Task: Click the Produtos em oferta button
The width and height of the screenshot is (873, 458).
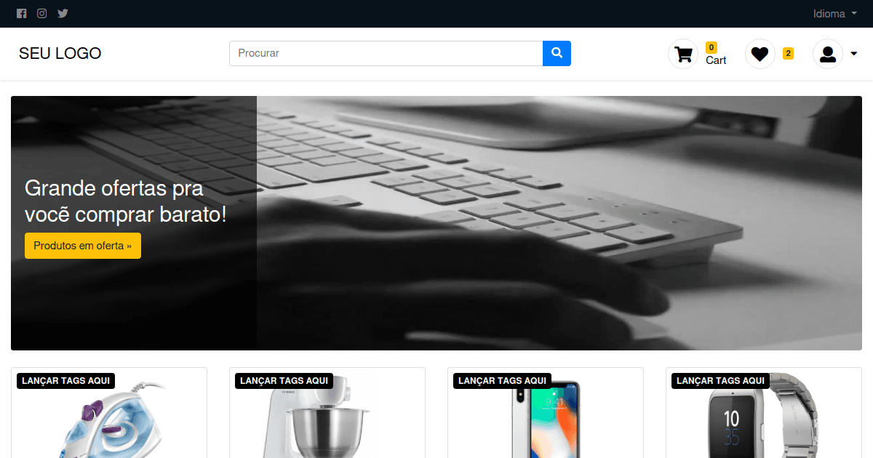Action: coord(83,246)
